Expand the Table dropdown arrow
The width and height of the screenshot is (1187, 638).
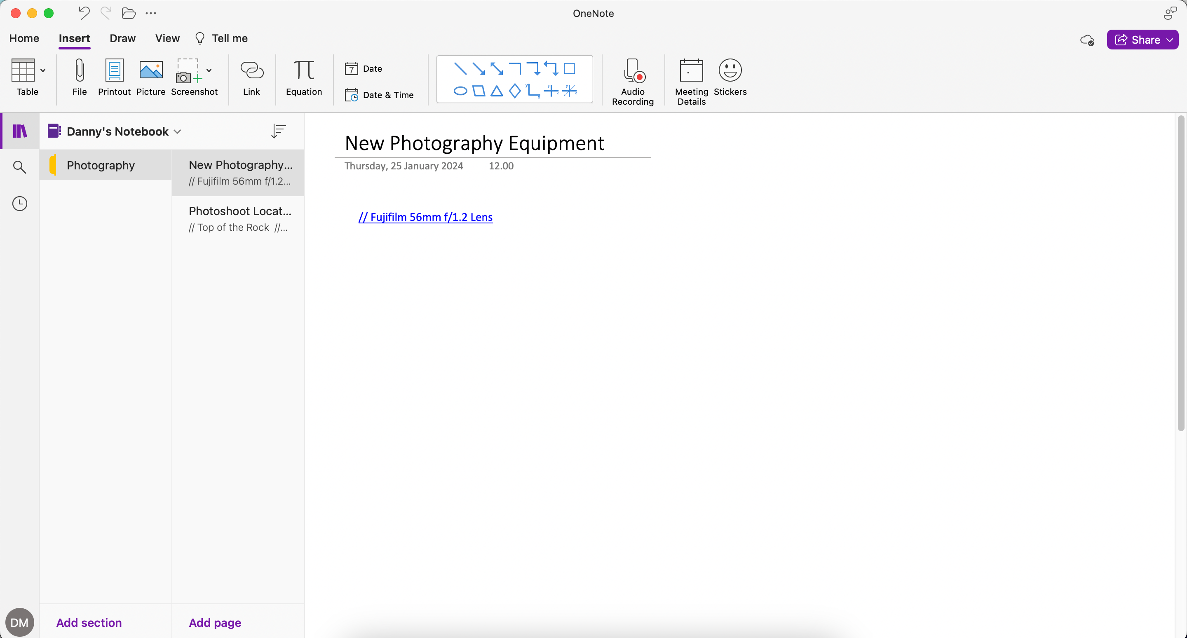click(43, 70)
